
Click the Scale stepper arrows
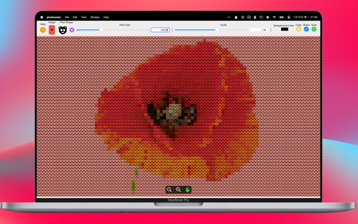pyautogui.click(x=271, y=30)
